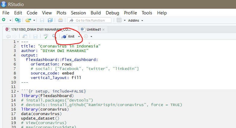This screenshot has height=128, width=236.
Task: Click the Open File folder icon
Action: (x=28, y=20)
